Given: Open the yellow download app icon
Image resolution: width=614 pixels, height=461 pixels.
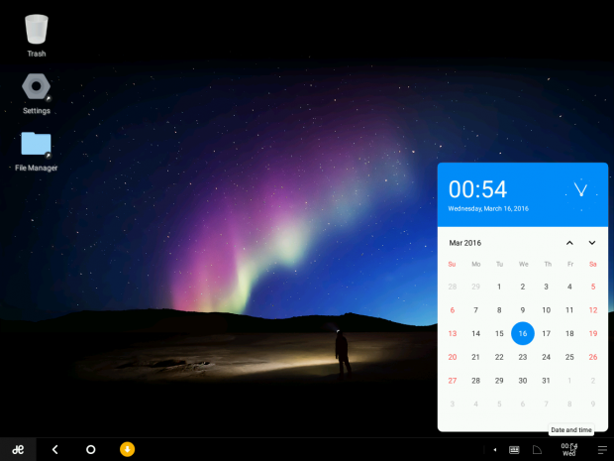Looking at the screenshot, I should click(128, 449).
